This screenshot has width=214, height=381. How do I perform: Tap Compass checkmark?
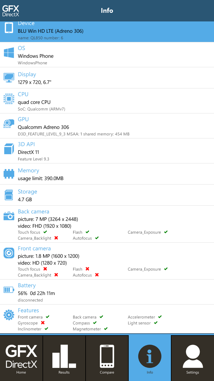[95, 323]
